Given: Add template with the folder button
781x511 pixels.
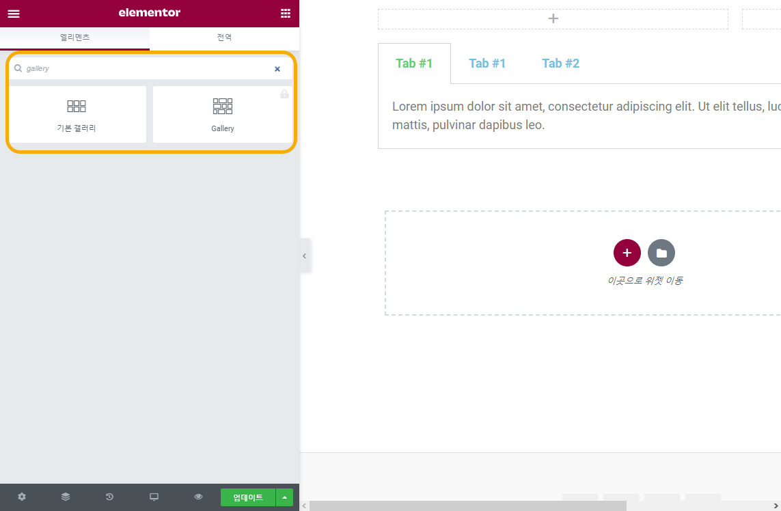Looking at the screenshot, I should tap(661, 253).
